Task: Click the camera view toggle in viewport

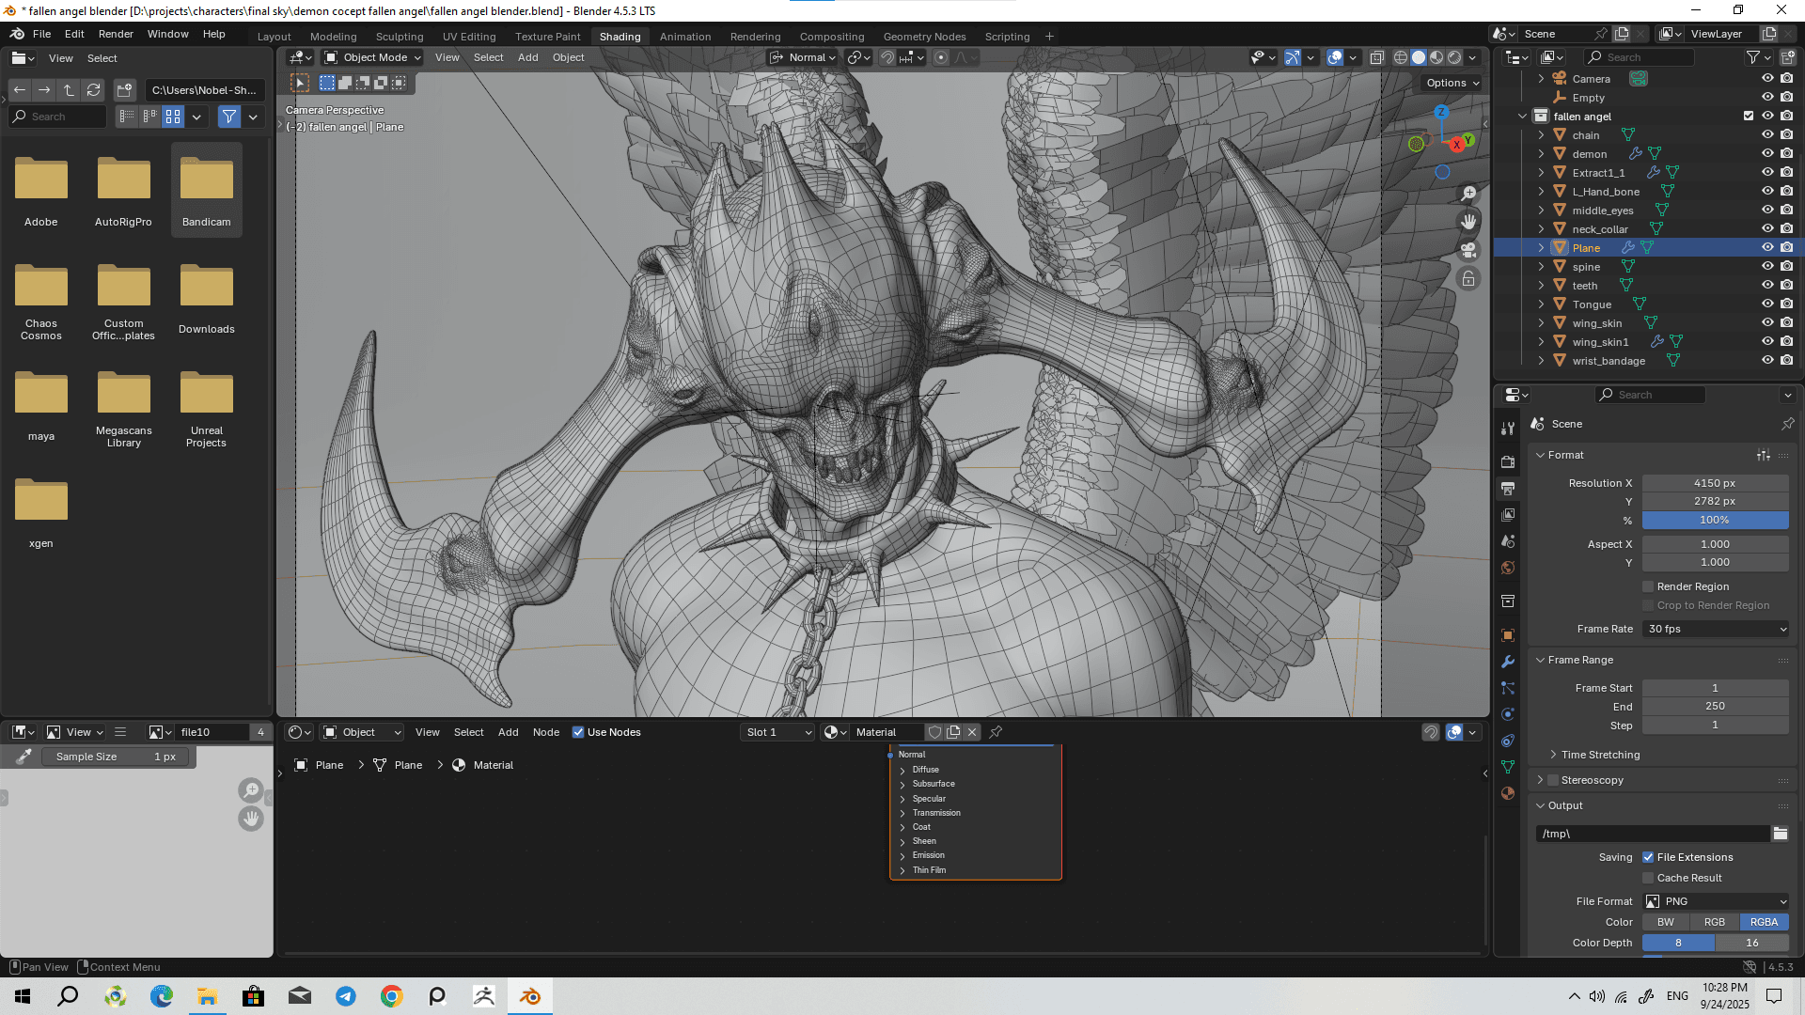Action: tap(1468, 250)
